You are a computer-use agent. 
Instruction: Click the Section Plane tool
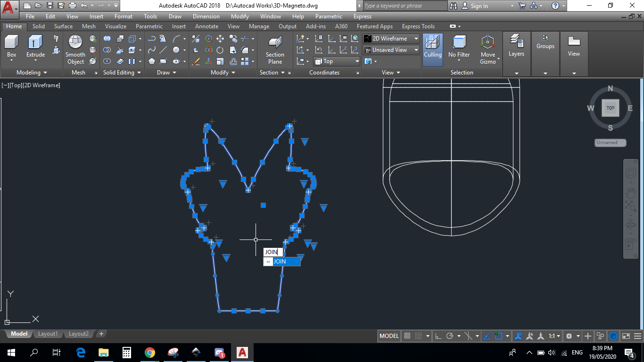pyautogui.click(x=275, y=50)
